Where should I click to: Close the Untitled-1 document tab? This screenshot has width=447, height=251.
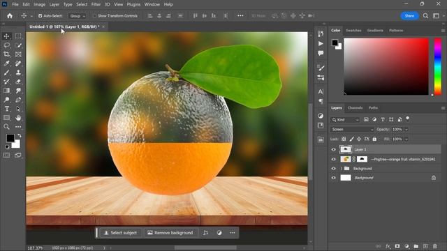pos(103,26)
